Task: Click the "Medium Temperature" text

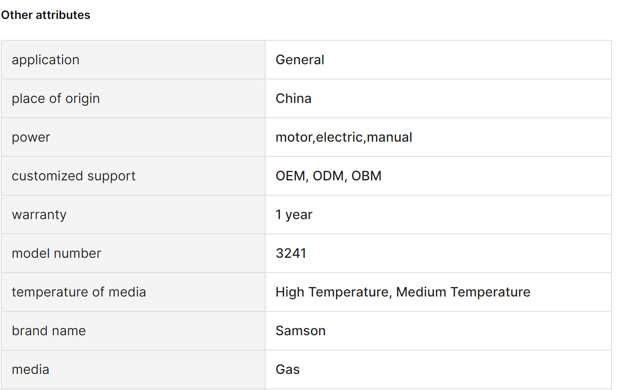Action: (x=463, y=292)
